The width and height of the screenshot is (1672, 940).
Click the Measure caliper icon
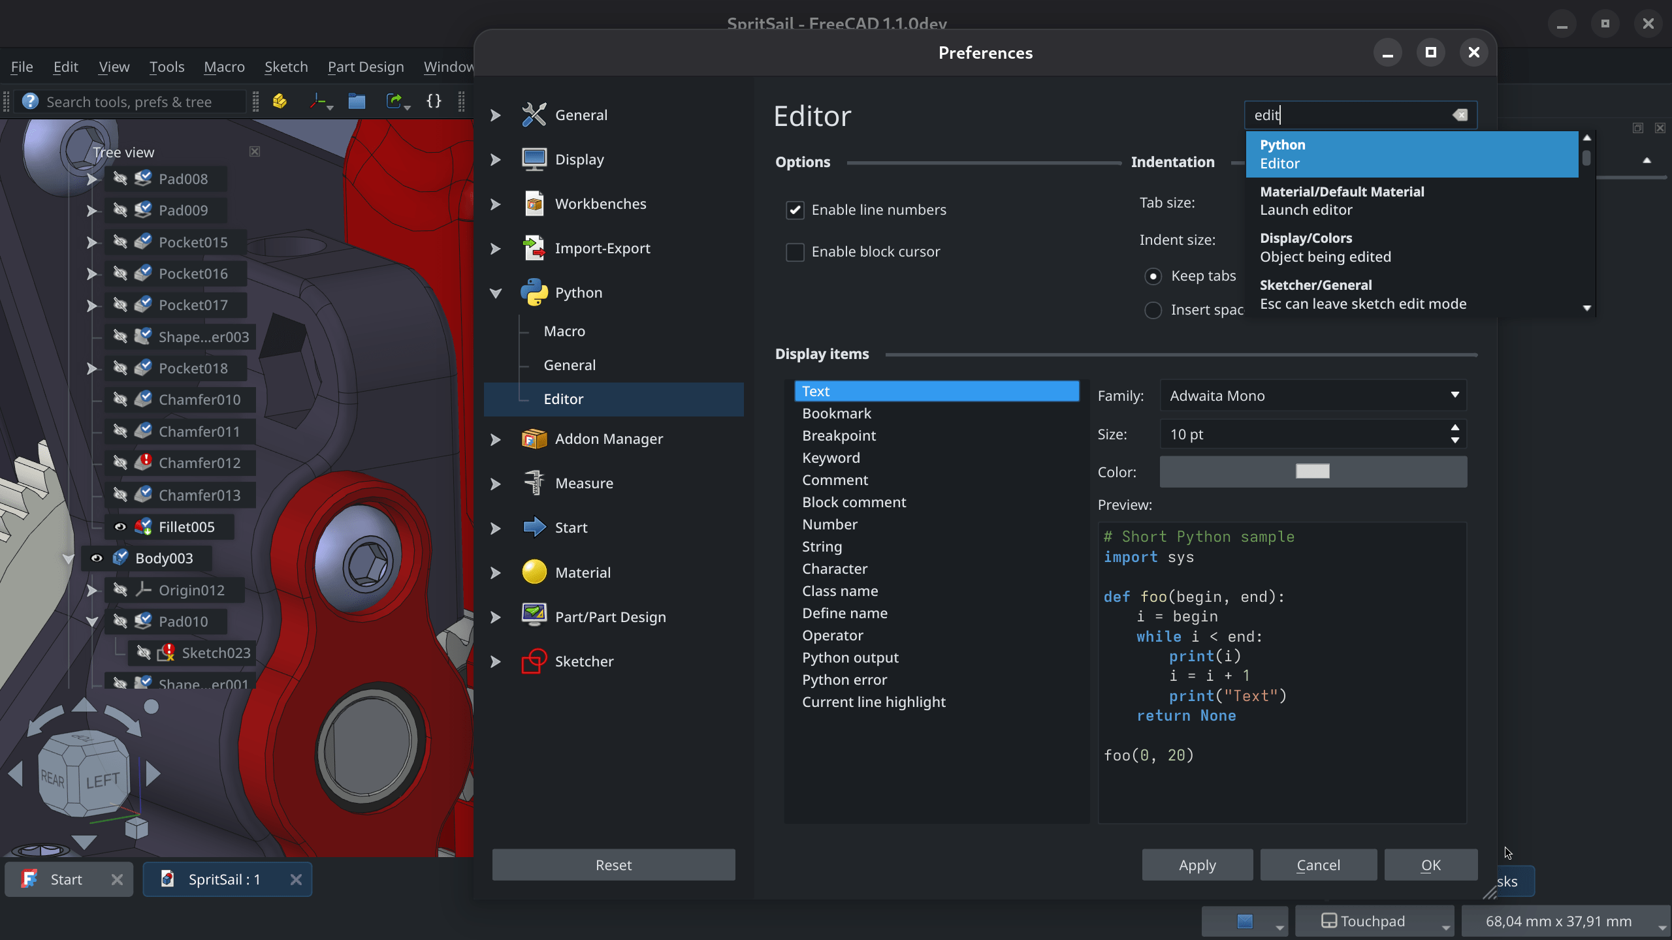point(534,483)
